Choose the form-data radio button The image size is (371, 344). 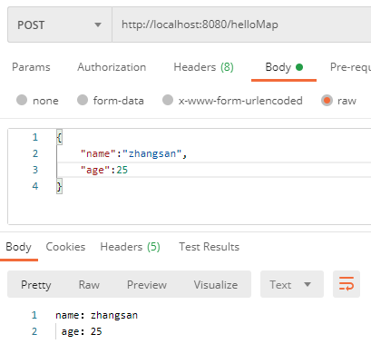(x=83, y=100)
